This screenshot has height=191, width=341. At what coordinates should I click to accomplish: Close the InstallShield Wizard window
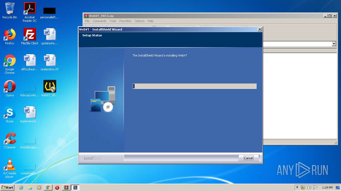pyautogui.click(x=260, y=29)
